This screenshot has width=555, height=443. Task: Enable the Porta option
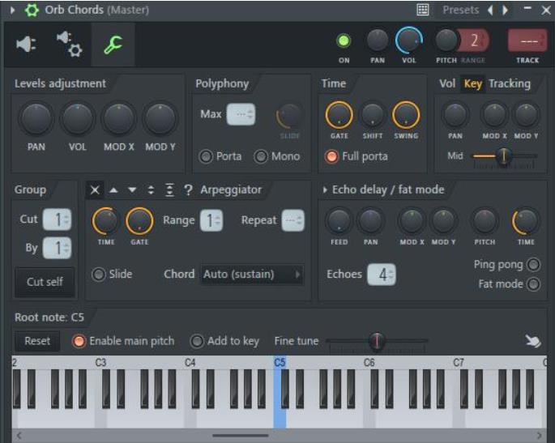pos(206,156)
